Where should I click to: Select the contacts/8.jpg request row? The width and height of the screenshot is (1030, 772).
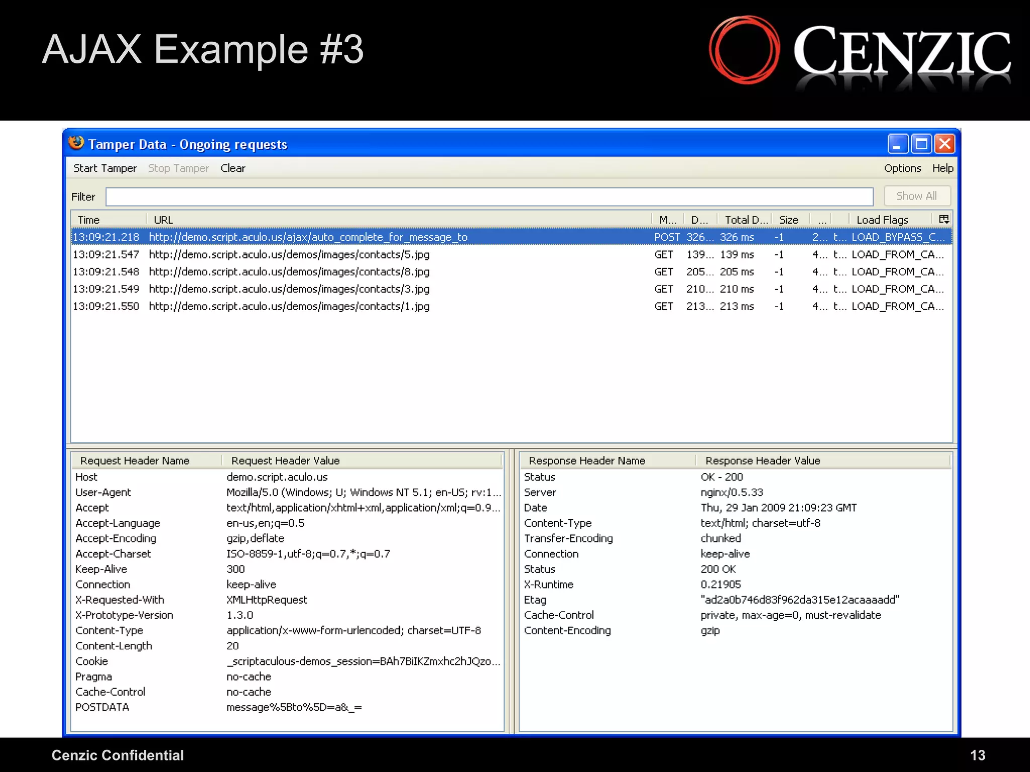(x=511, y=271)
